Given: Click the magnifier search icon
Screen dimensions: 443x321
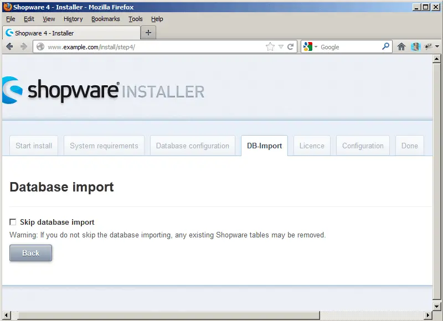Looking at the screenshot, I should click(x=385, y=46).
